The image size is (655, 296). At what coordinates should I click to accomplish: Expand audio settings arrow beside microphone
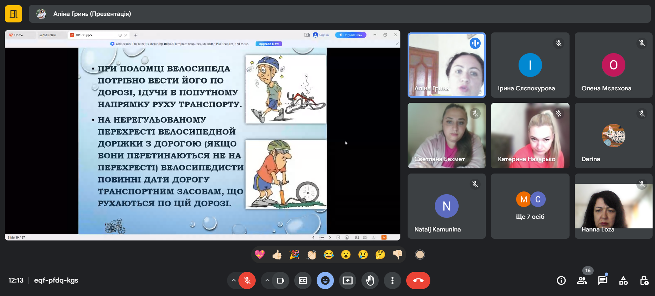point(234,280)
